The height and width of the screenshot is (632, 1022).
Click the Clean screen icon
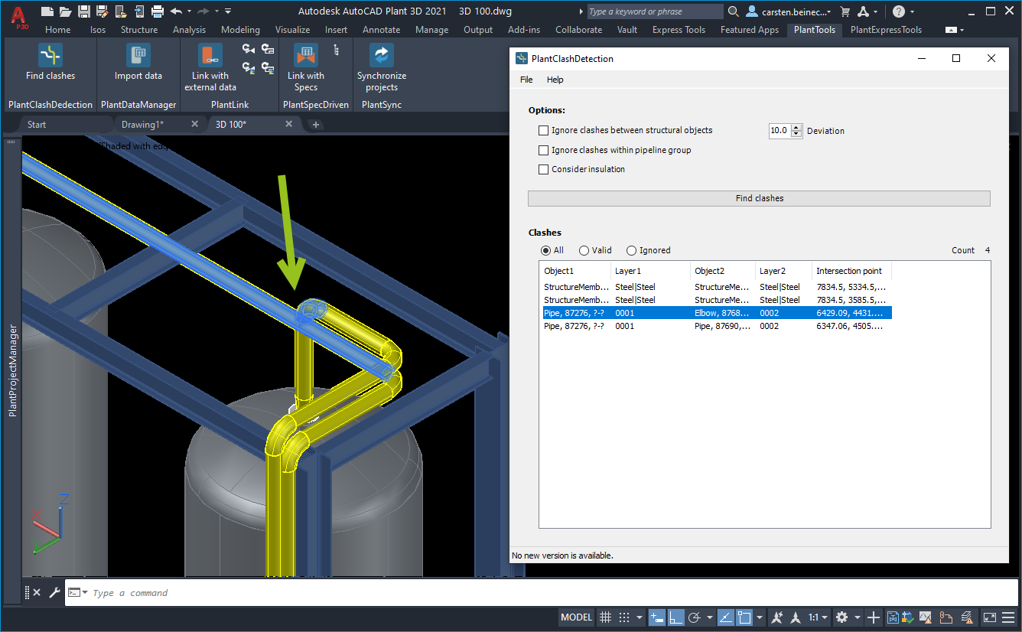[x=990, y=617]
